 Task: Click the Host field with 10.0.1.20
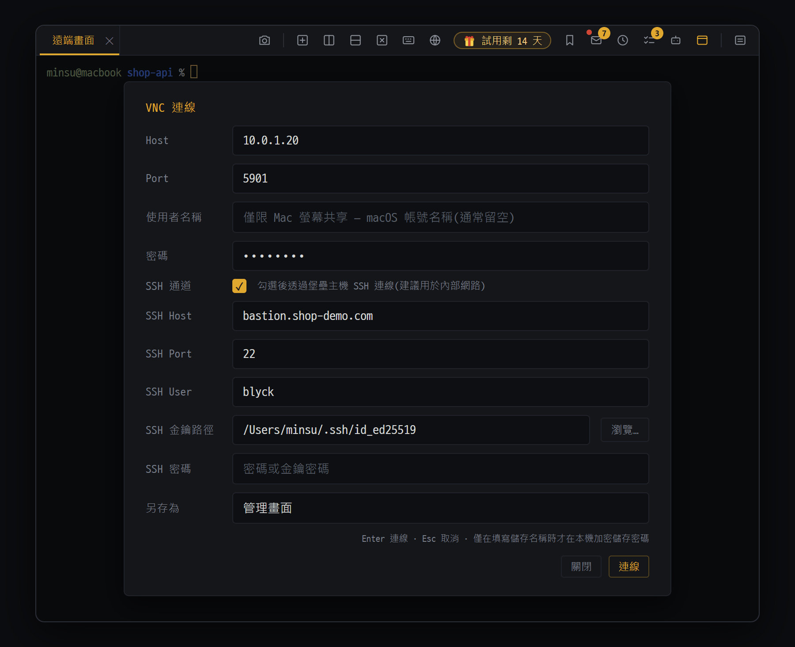point(440,141)
